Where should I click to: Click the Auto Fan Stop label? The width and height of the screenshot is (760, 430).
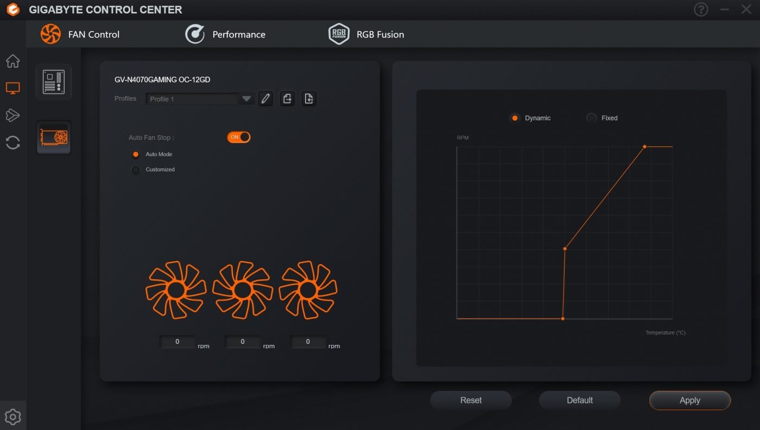[x=151, y=138]
